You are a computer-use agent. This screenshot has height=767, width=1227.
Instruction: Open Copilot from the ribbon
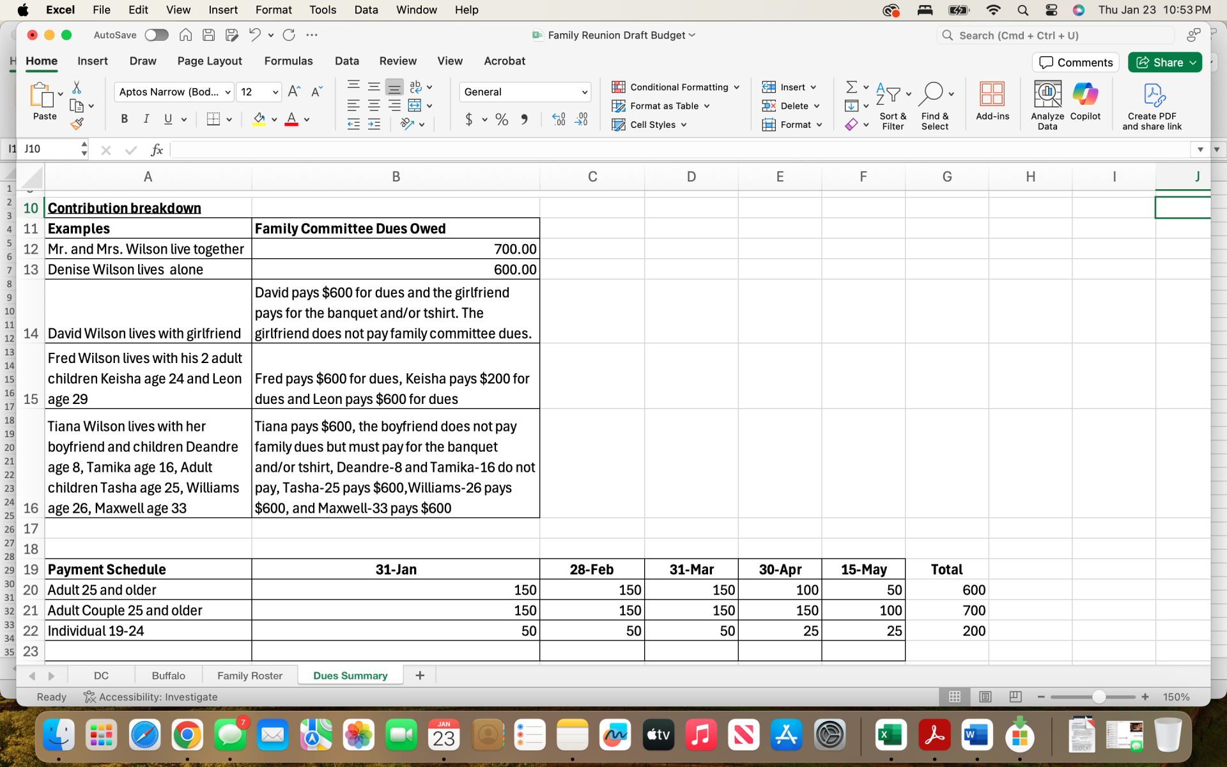click(1085, 101)
